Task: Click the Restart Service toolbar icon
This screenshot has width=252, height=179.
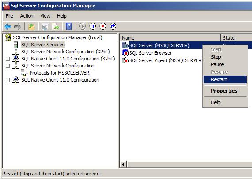Action: [113, 26]
